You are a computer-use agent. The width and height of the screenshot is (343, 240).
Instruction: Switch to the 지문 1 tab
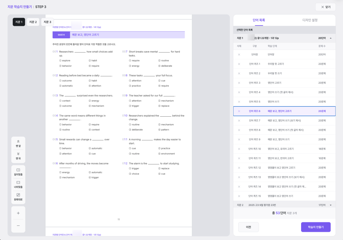click(x=19, y=22)
